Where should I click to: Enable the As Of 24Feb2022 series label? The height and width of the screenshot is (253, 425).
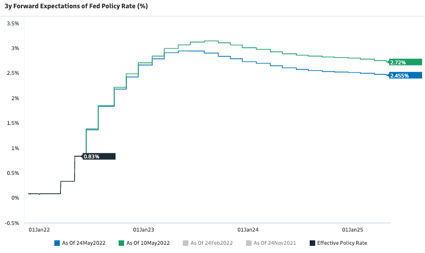pos(211,243)
